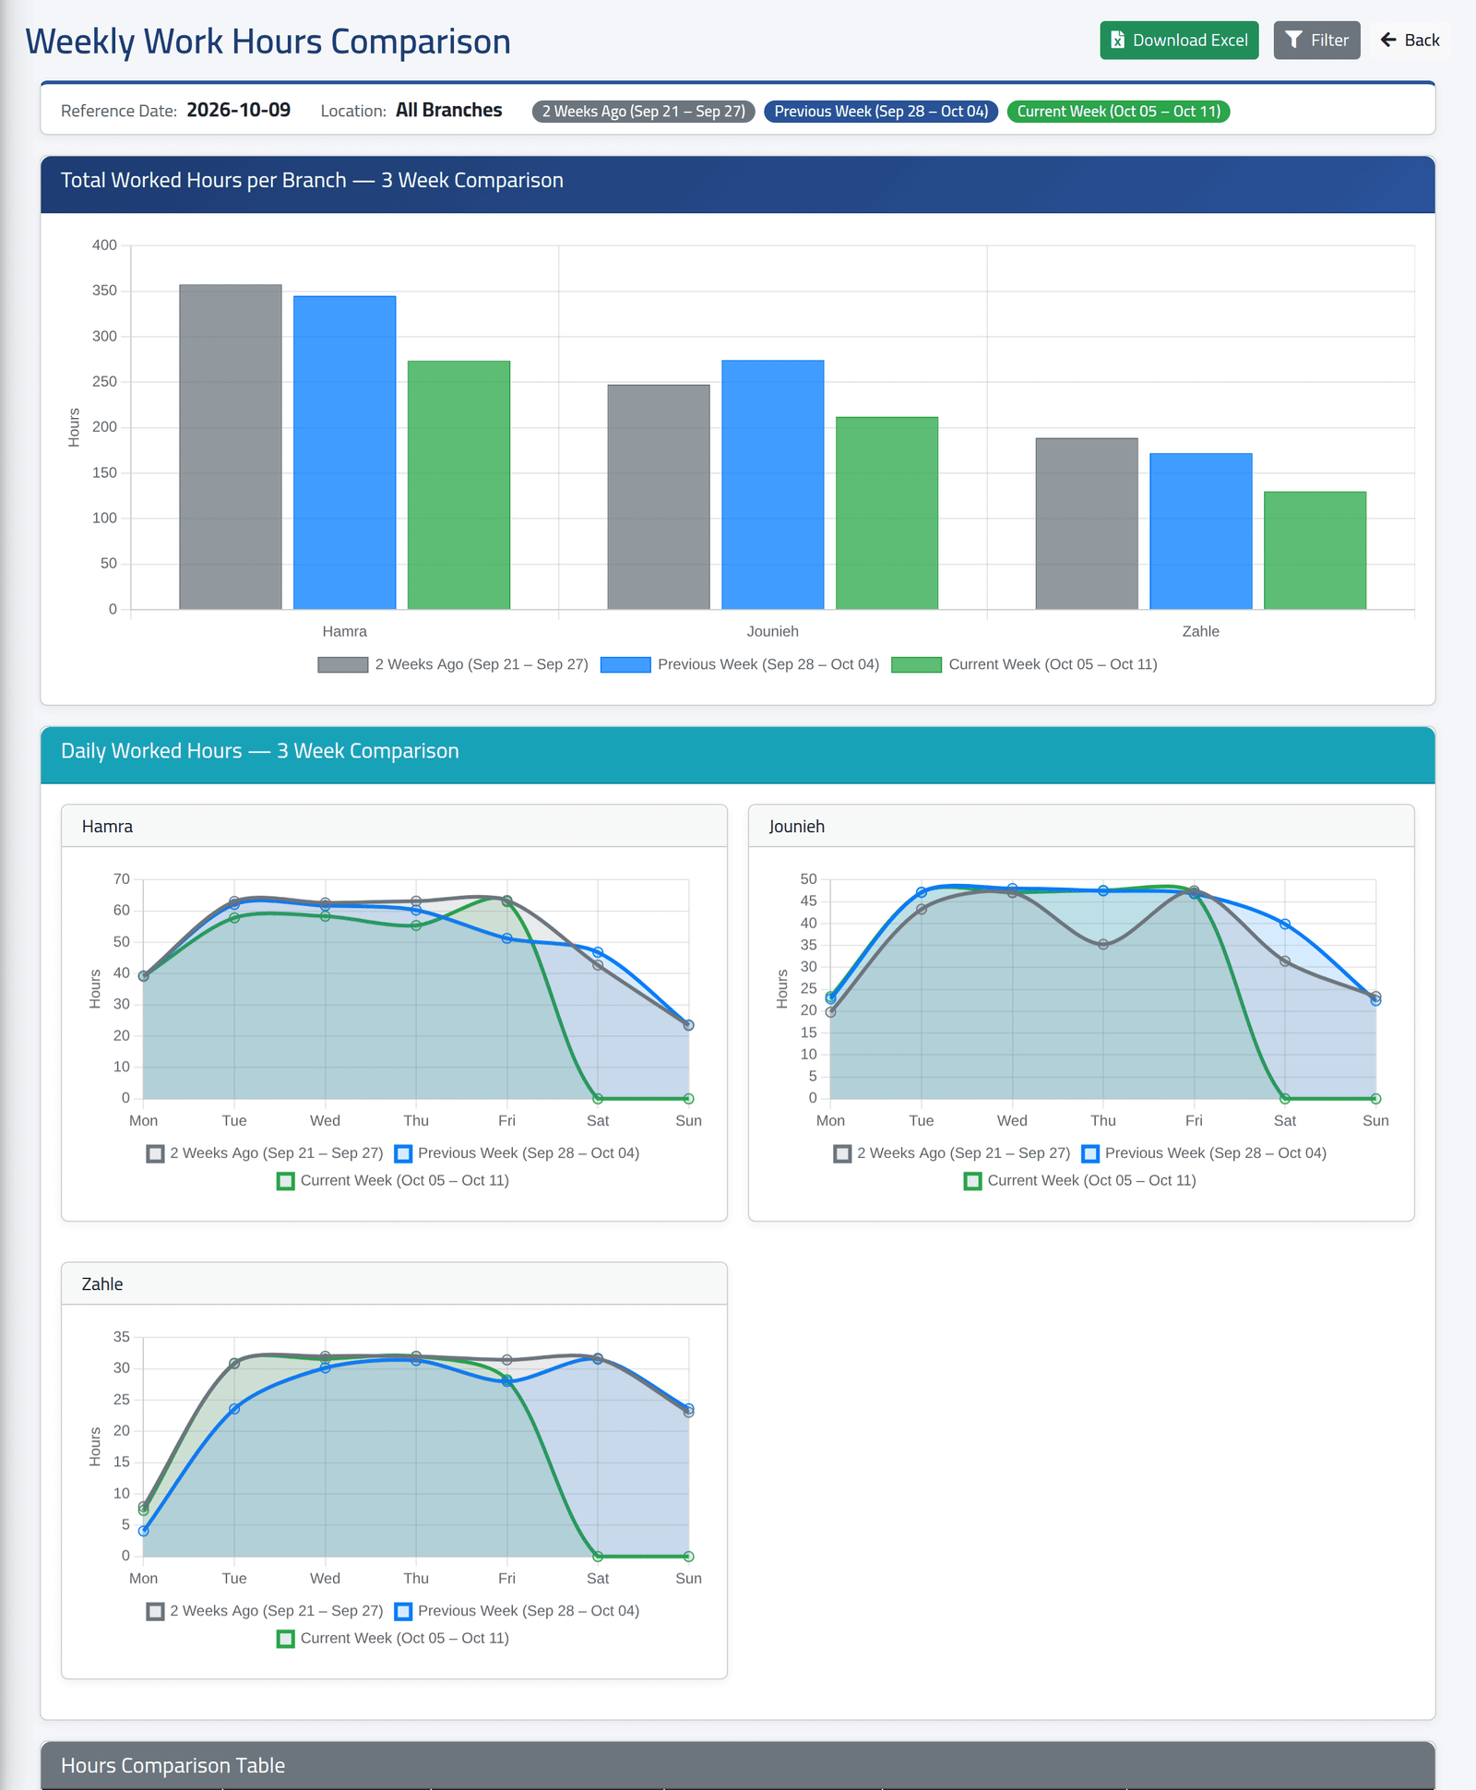Toggle Previous Week line in Jounieh chart legend

(x=1204, y=1153)
